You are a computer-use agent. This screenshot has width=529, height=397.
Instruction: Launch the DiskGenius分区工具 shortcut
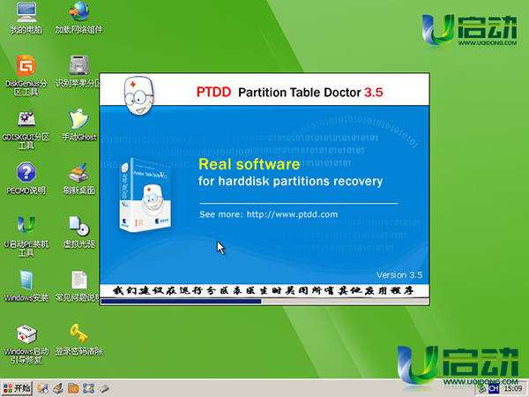pyautogui.click(x=26, y=75)
